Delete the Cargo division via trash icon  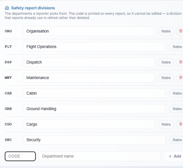tap(180, 124)
